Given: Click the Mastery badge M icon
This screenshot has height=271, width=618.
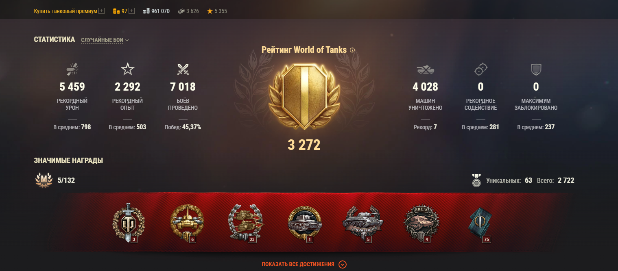Looking at the screenshot, I should click(44, 180).
